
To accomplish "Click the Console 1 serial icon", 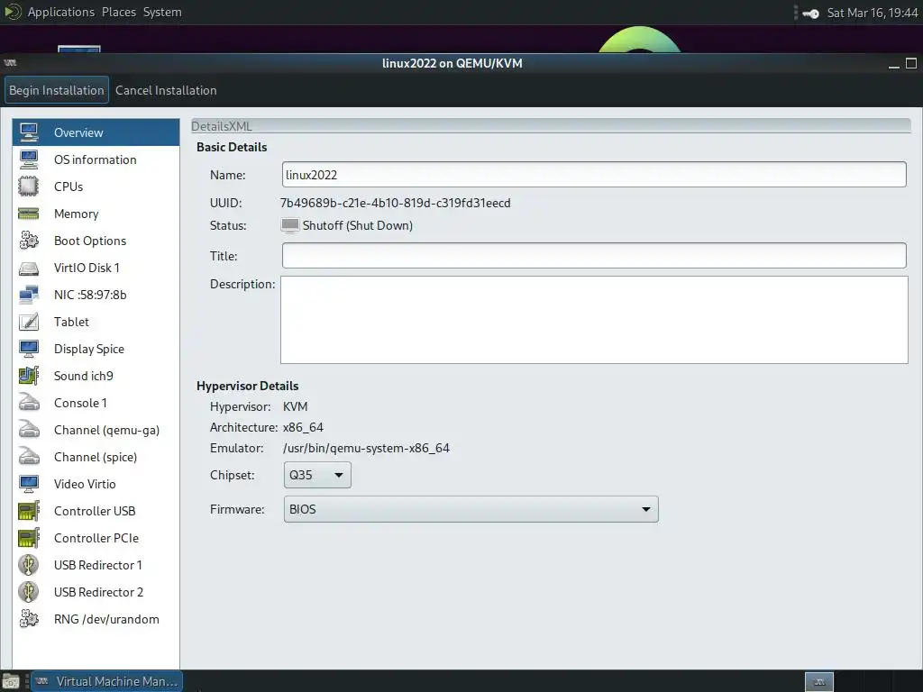I will 29,403.
